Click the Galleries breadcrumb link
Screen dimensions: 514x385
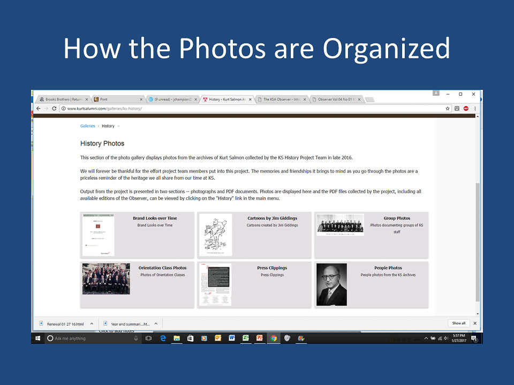88,126
